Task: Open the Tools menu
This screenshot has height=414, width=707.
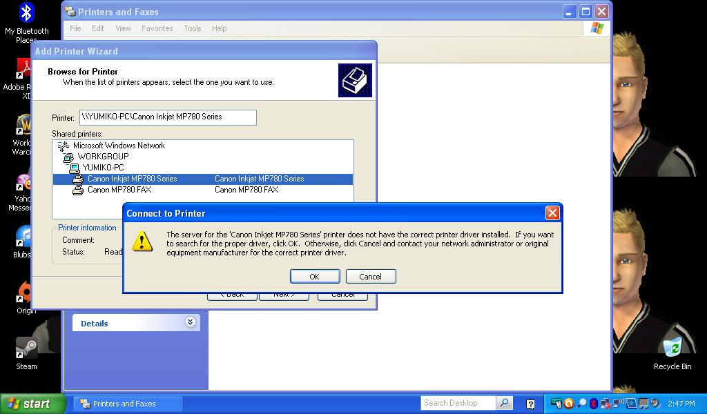Action: tap(193, 28)
